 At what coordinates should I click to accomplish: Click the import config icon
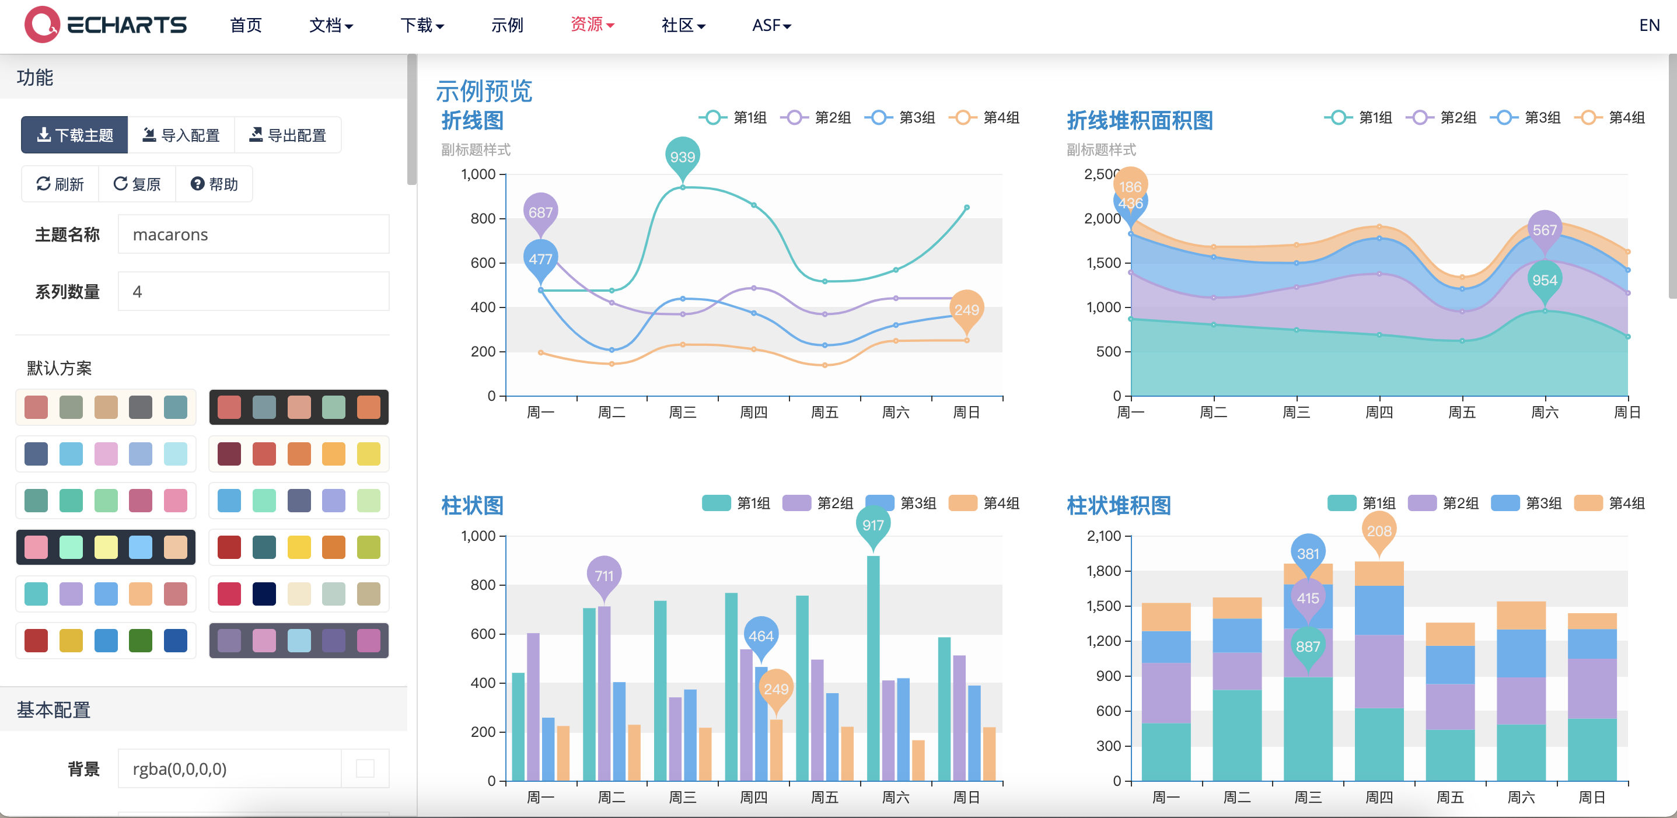click(x=149, y=135)
